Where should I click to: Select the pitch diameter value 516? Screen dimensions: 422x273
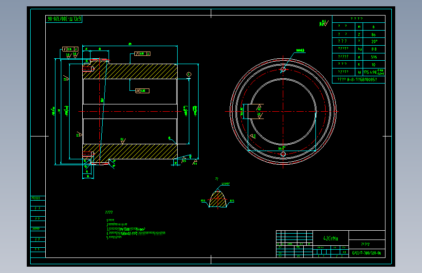point(374,57)
